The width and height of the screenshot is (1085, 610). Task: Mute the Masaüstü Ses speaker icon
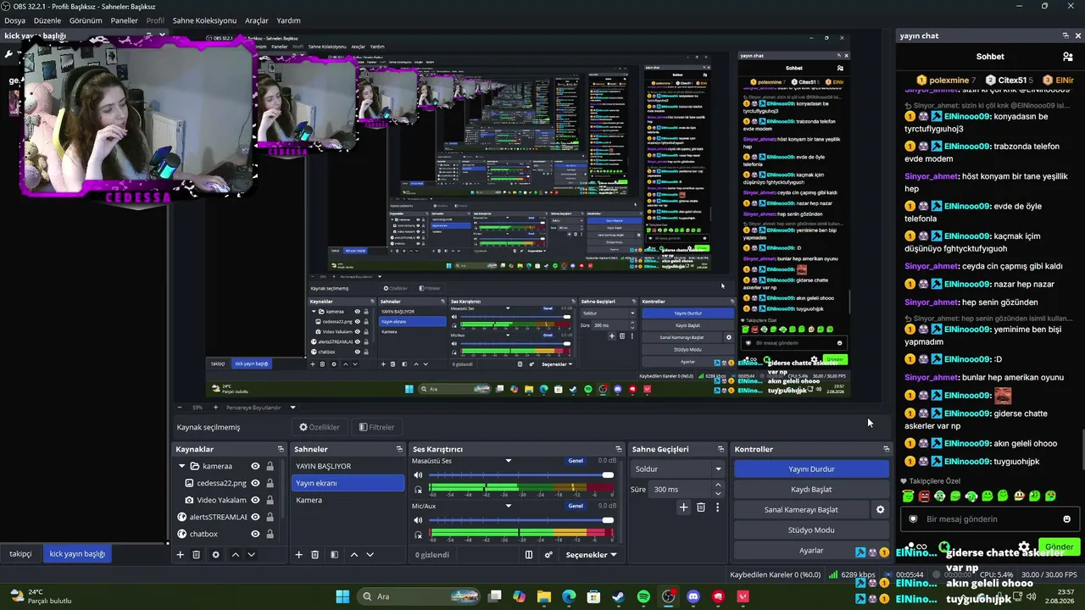(418, 475)
